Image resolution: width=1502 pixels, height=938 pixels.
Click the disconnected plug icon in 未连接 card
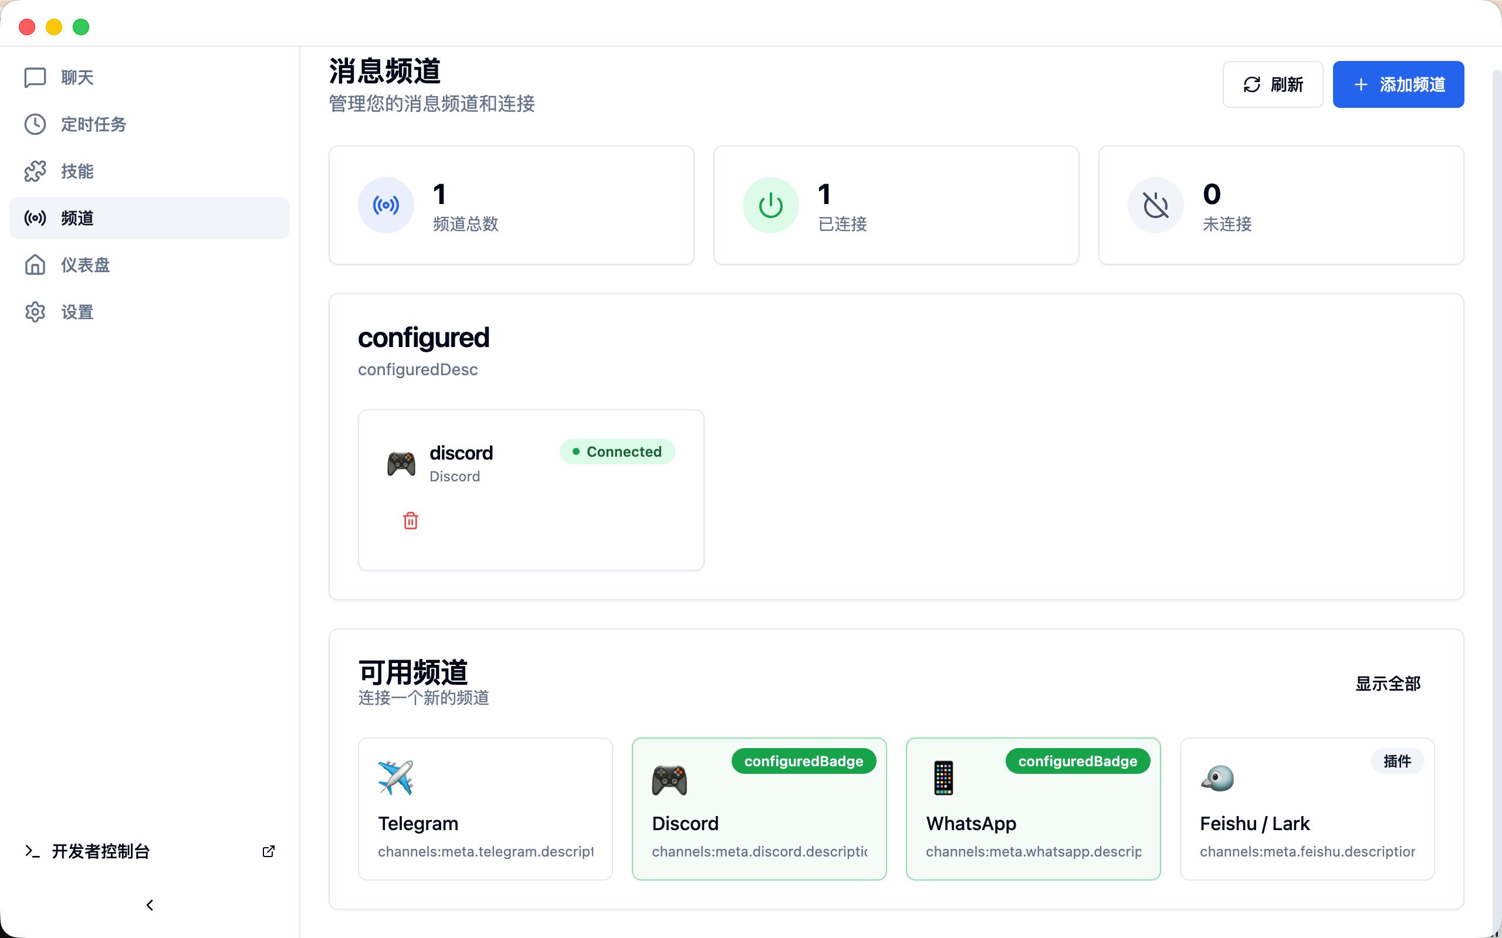(1155, 205)
